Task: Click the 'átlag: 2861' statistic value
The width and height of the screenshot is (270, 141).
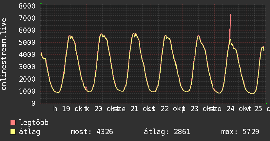Action: click(167, 132)
